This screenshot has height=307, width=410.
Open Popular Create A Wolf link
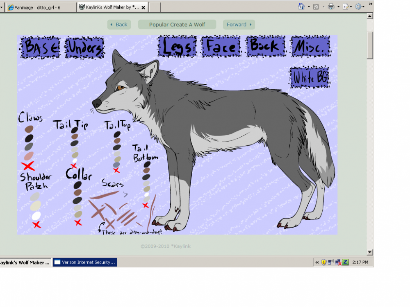tap(177, 25)
